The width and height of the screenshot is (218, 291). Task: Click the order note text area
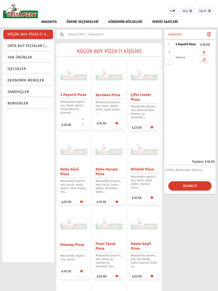(x=190, y=172)
